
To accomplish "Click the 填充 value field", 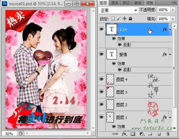I will [163, 19].
